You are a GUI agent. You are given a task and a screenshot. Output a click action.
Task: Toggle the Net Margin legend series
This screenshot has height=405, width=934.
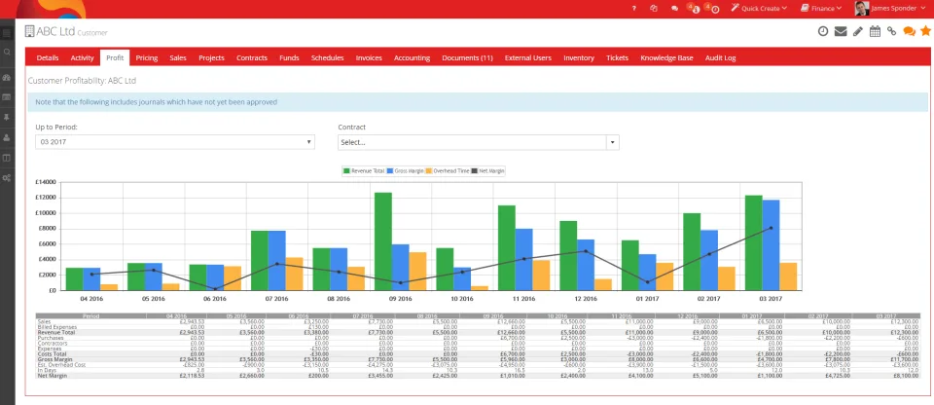tap(487, 170)
